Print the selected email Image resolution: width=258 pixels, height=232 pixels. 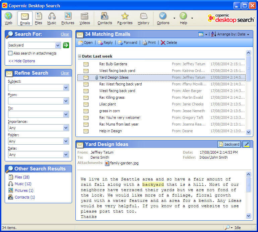(x=149, y=43)
